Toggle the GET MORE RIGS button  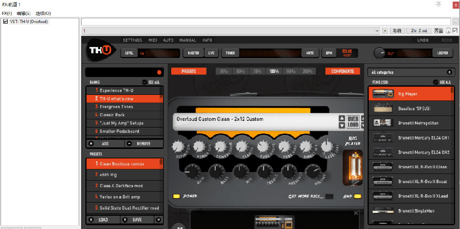pyautogui.click(x=329, y=196)
